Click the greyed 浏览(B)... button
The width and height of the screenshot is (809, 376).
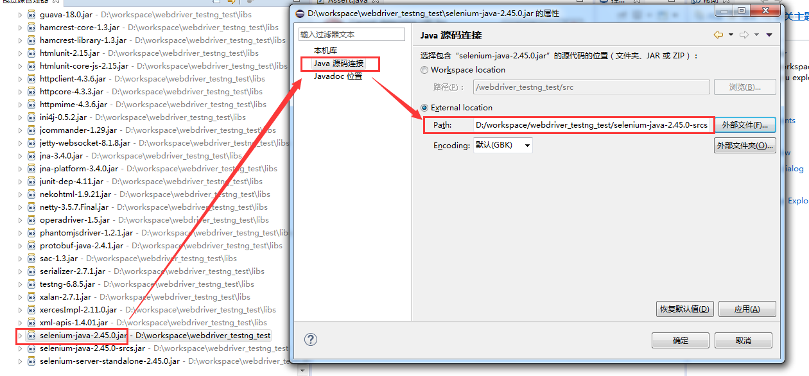(745, 87)
